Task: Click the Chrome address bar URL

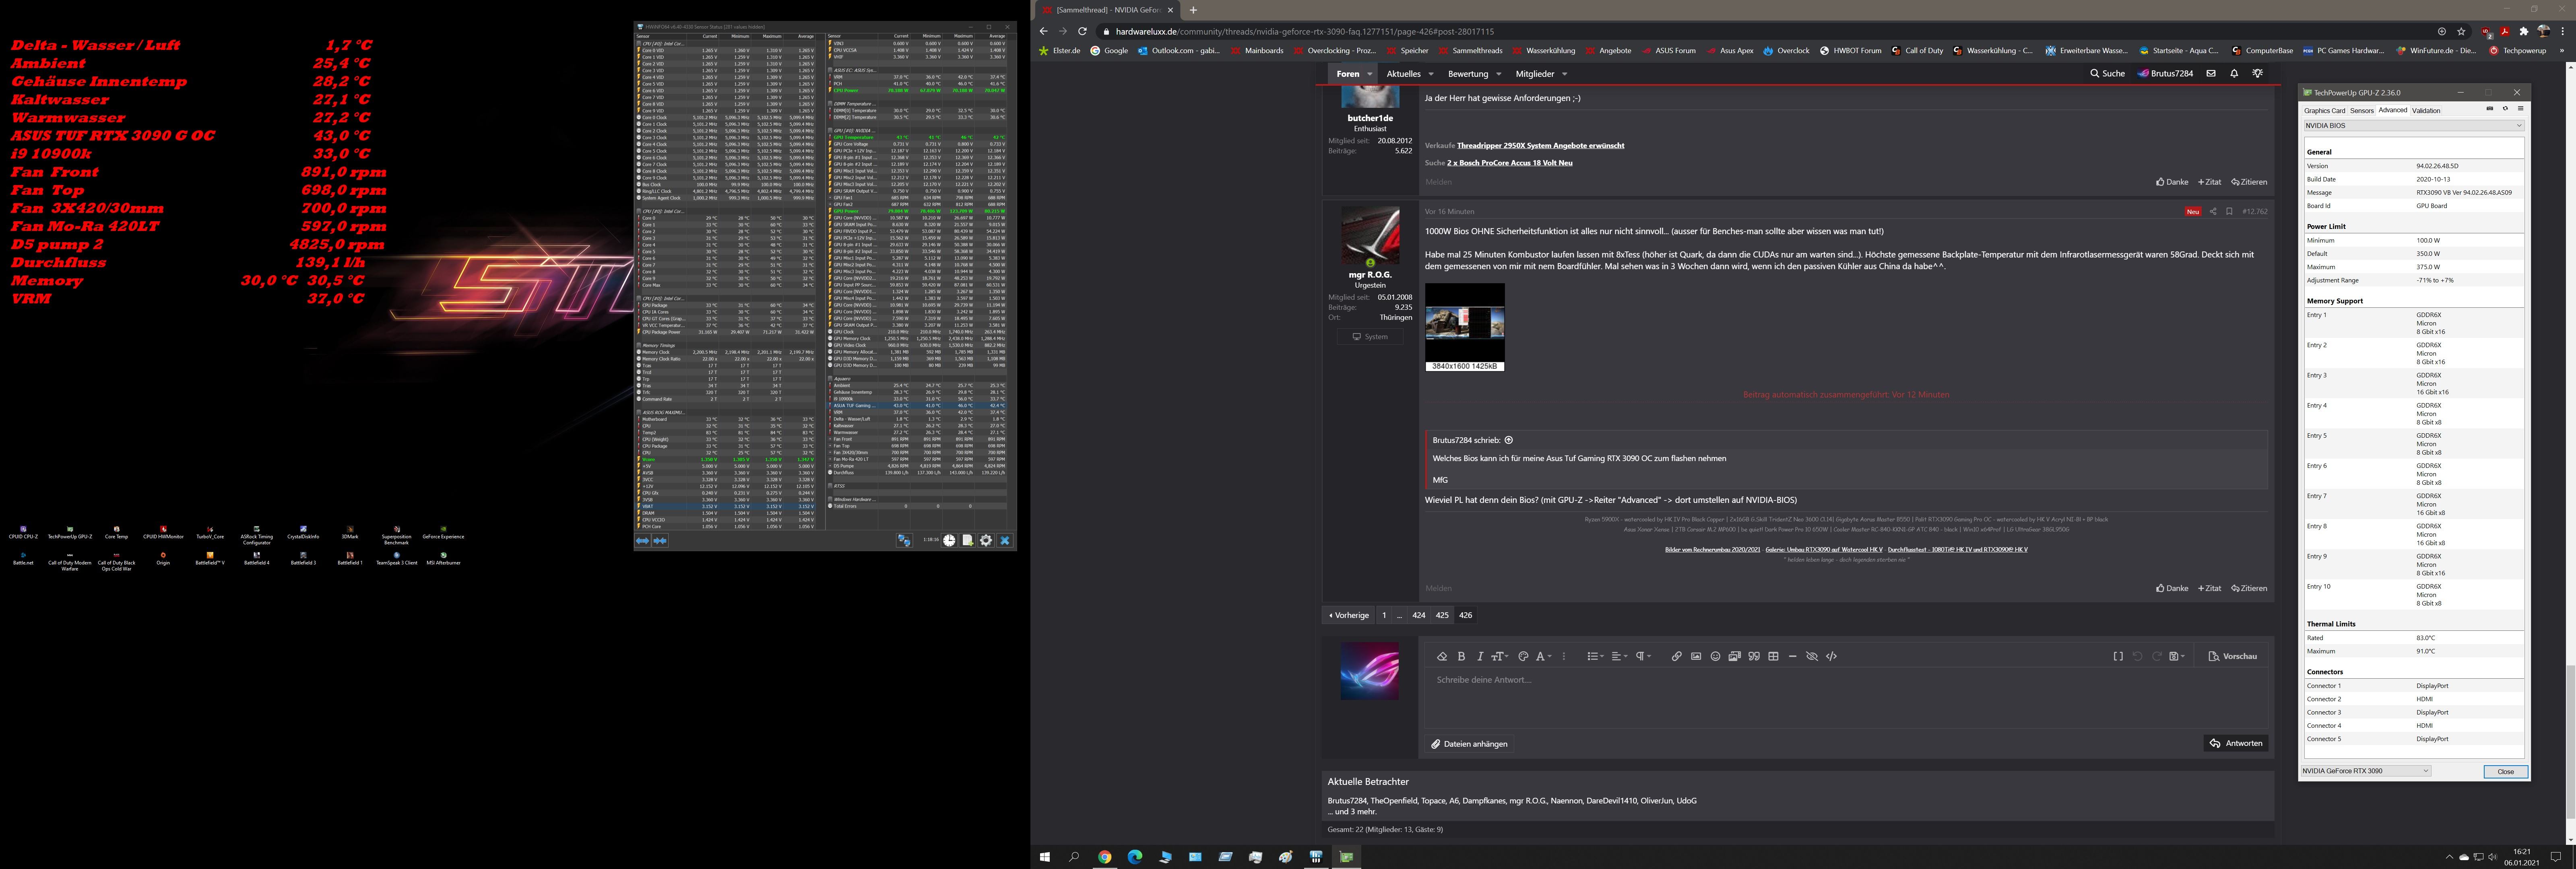Action: 1305,32
